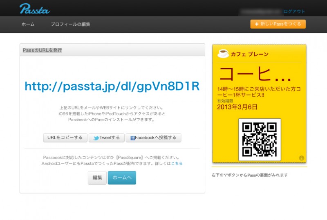Viewport: 327px width, 220px height.
Task: Open プロフィールの編集 in the navigation bar
Action: coord(70,24)
